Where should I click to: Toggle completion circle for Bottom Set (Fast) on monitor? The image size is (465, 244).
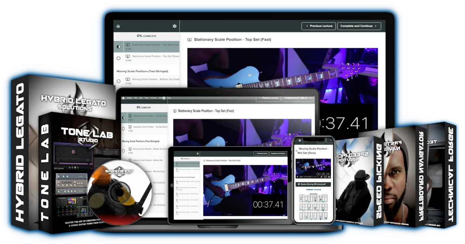119,81
